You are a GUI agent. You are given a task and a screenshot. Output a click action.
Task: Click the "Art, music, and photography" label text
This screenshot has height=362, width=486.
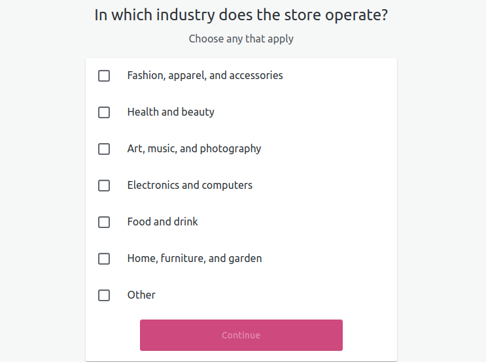tap(194, 149)
